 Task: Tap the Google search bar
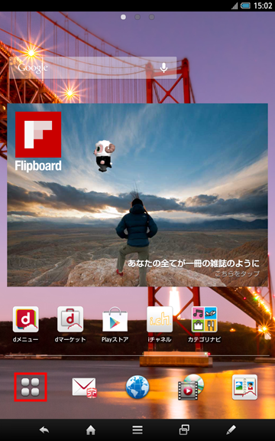[93, 68]
